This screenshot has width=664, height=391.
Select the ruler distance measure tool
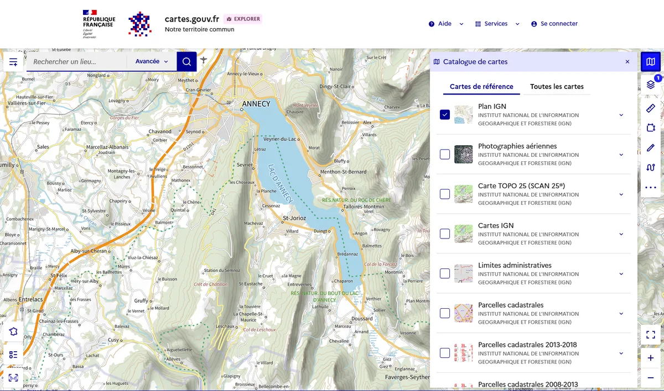651,108
